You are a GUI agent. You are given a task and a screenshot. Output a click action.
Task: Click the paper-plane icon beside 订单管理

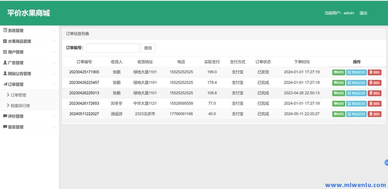pyautogui.click(x=5, y=84)
